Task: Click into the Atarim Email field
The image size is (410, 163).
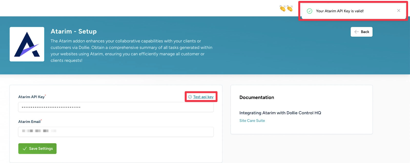Action: pyautogui.click(x=116, y=132)
